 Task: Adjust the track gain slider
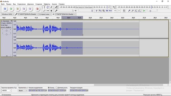tap(6, 31)
